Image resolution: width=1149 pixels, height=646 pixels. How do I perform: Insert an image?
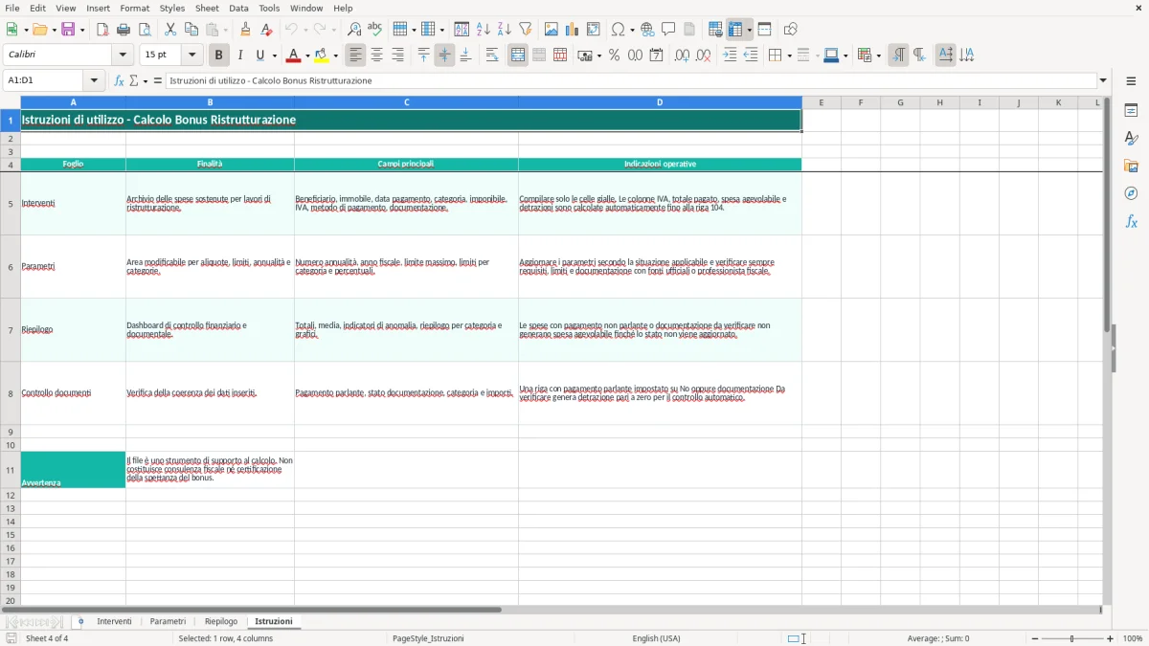(x=552, y=30)
